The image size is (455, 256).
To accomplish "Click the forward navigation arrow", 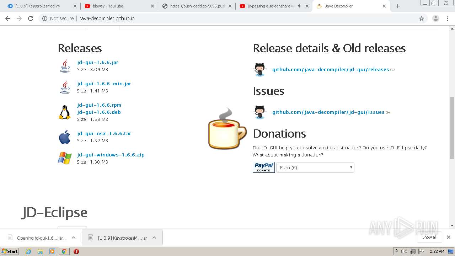I will 19,18.
